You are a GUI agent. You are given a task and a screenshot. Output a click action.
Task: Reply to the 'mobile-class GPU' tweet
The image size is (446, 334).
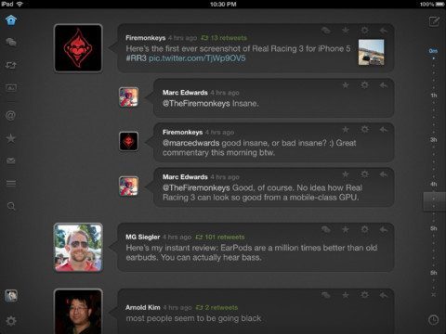pyautogui.click(x=384, y=174)
